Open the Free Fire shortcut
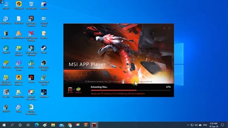 (6, 94)
